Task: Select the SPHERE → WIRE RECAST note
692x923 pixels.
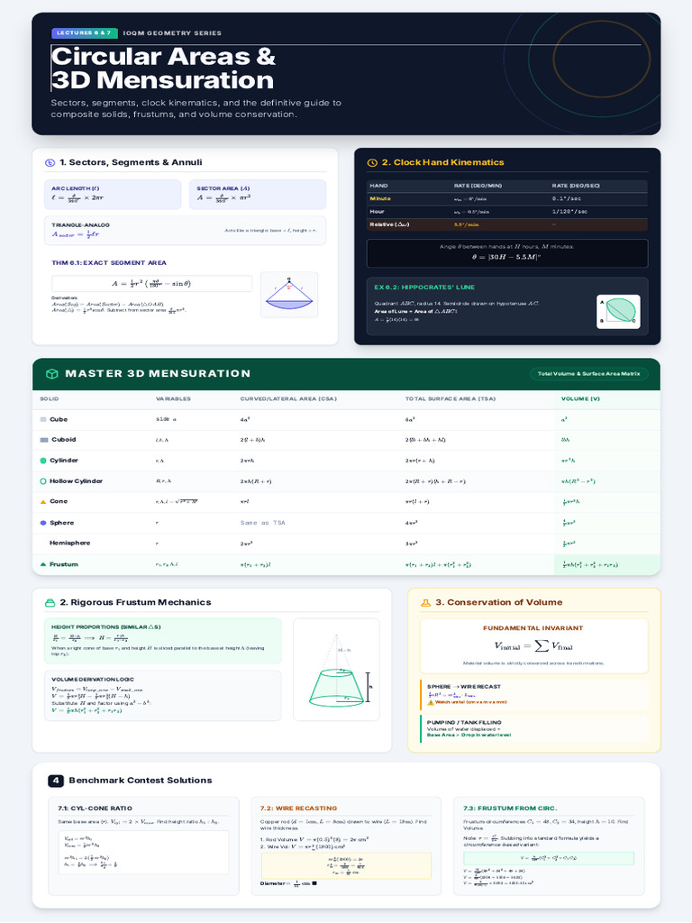Action: point(533,694)
